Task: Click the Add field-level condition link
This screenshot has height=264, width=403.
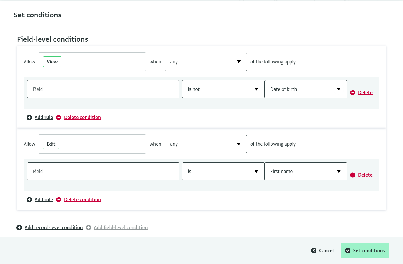Action: pos(120,228)
